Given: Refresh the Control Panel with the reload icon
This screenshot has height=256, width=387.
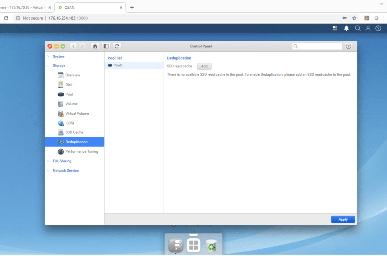Looking at the screenshot, I should pos(117,46).
